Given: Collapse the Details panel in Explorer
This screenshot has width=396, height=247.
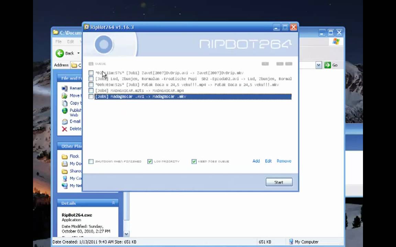Looking at the screenshot, I should coord(113,203).
